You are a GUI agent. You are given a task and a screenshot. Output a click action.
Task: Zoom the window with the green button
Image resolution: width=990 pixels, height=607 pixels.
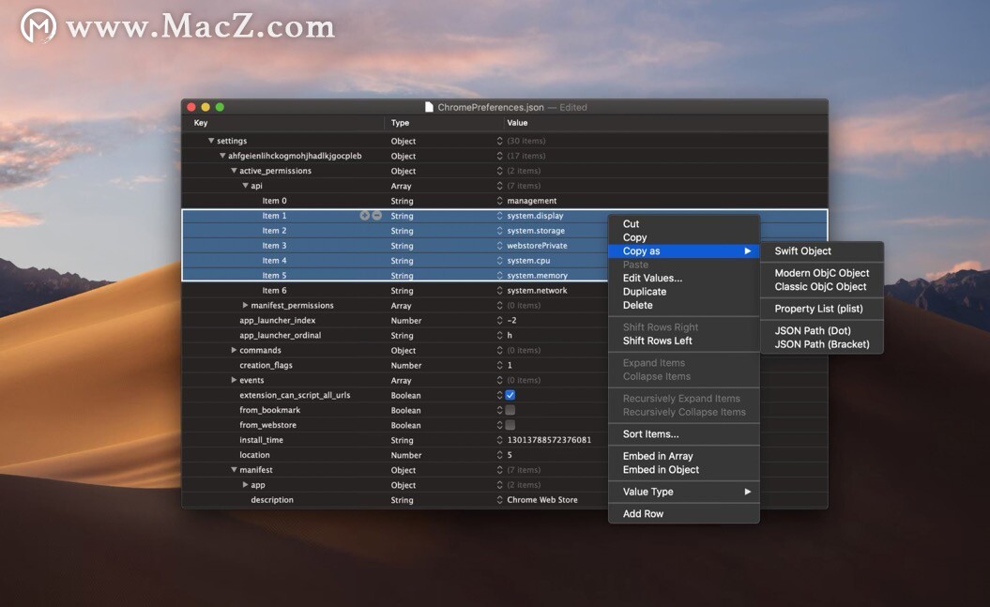pyautogui.click(x=220, y=107)
